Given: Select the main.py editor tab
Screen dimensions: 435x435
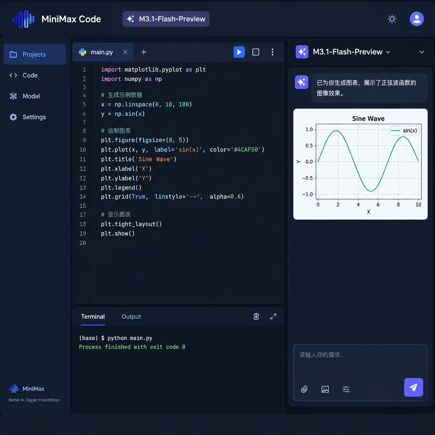Looking at the screenshot, I should coord(103,52).
